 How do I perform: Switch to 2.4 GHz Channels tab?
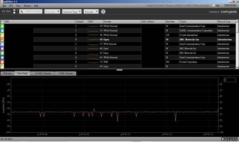[x=43, y=73]
